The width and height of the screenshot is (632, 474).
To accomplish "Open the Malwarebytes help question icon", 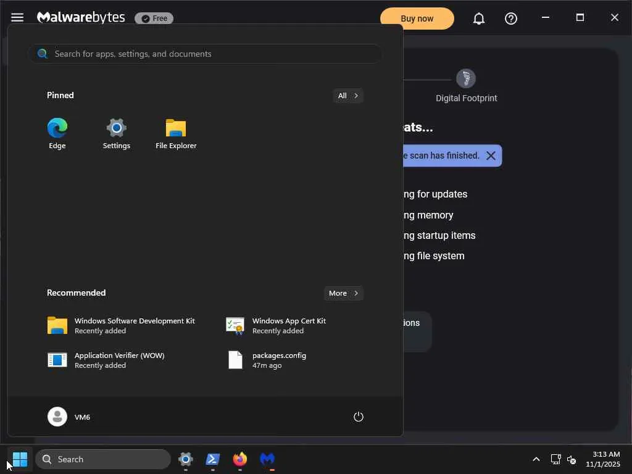I will point(510,19).
